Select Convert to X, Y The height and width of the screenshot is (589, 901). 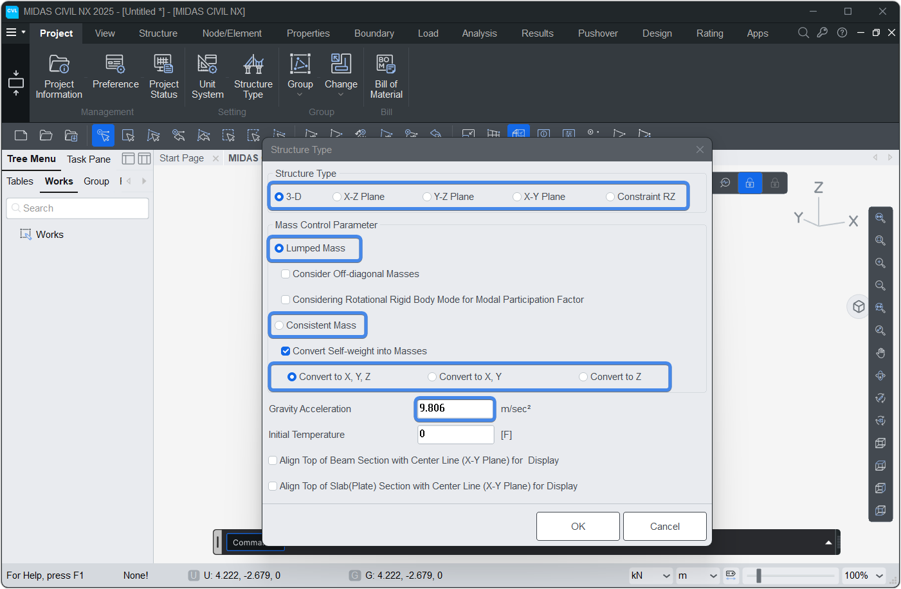[x=464, y=377]
